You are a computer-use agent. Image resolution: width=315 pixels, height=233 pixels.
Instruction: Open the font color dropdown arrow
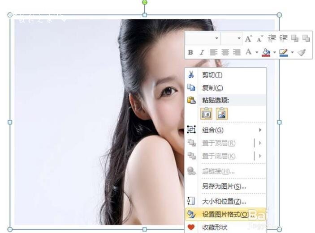257,52
